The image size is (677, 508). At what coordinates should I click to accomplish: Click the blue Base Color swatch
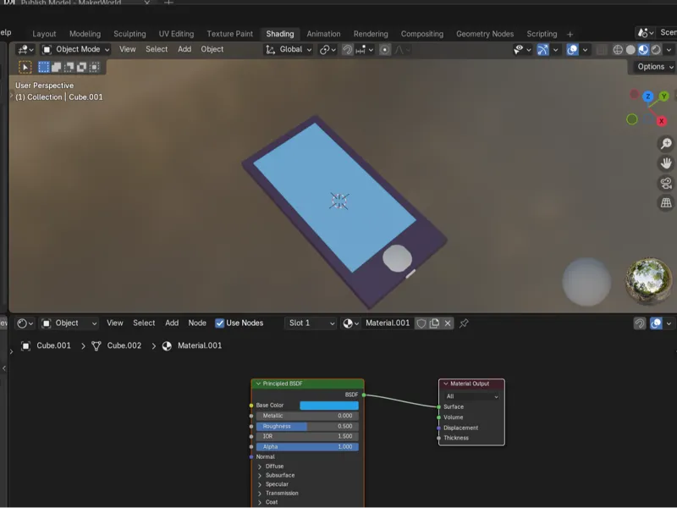click(x=329, y=406)
